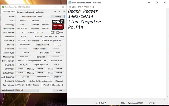Open the GPU-Z hamburger menu icon
Viewport: 169px width, 106px height.
point(64,11)
